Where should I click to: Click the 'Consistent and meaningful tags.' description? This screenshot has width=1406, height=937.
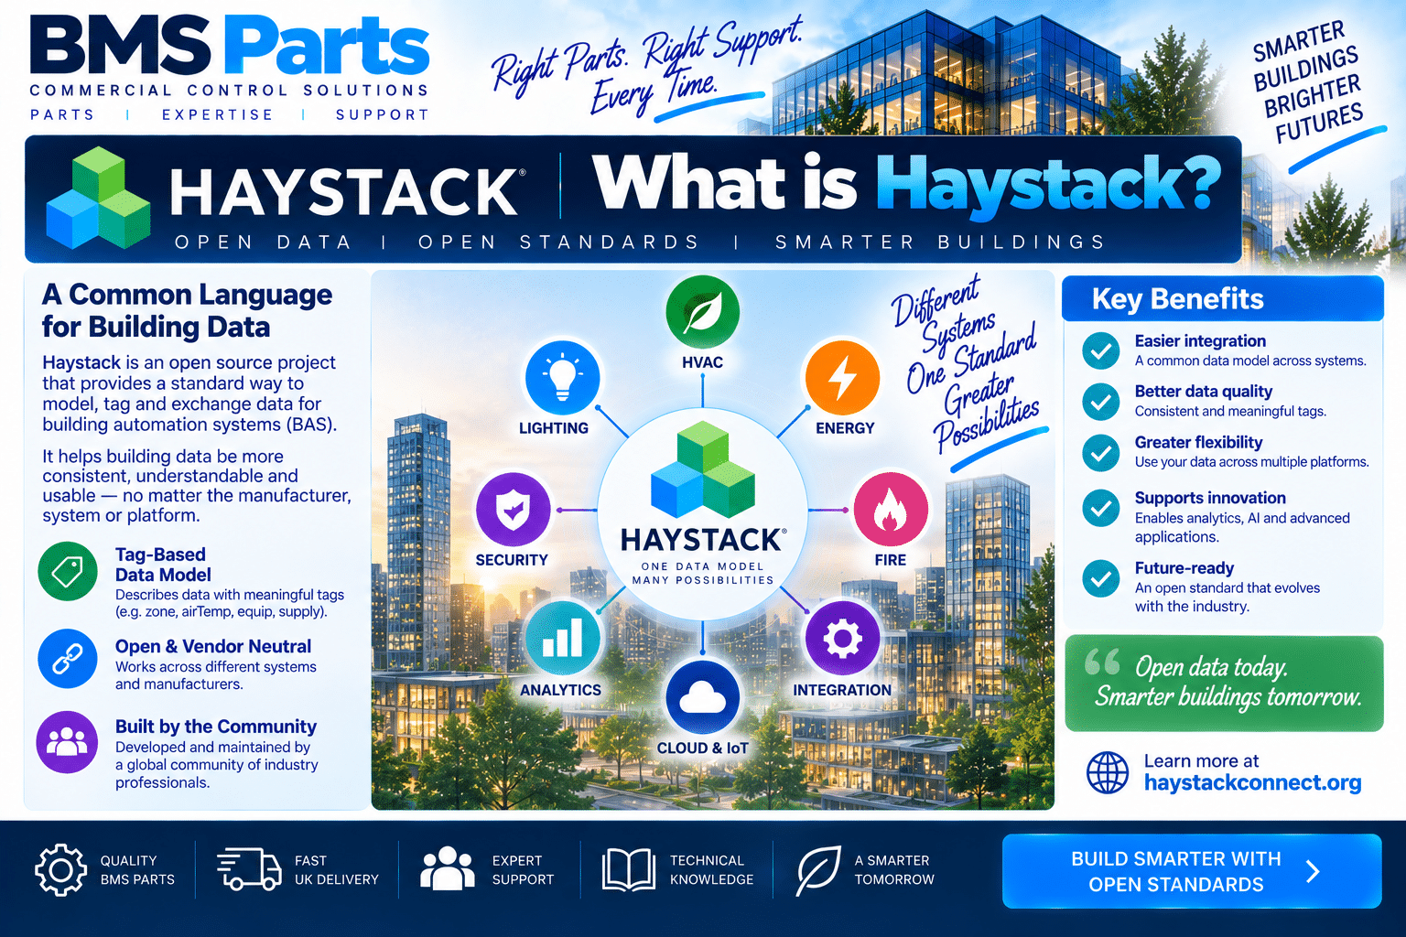pos(1230,411)
